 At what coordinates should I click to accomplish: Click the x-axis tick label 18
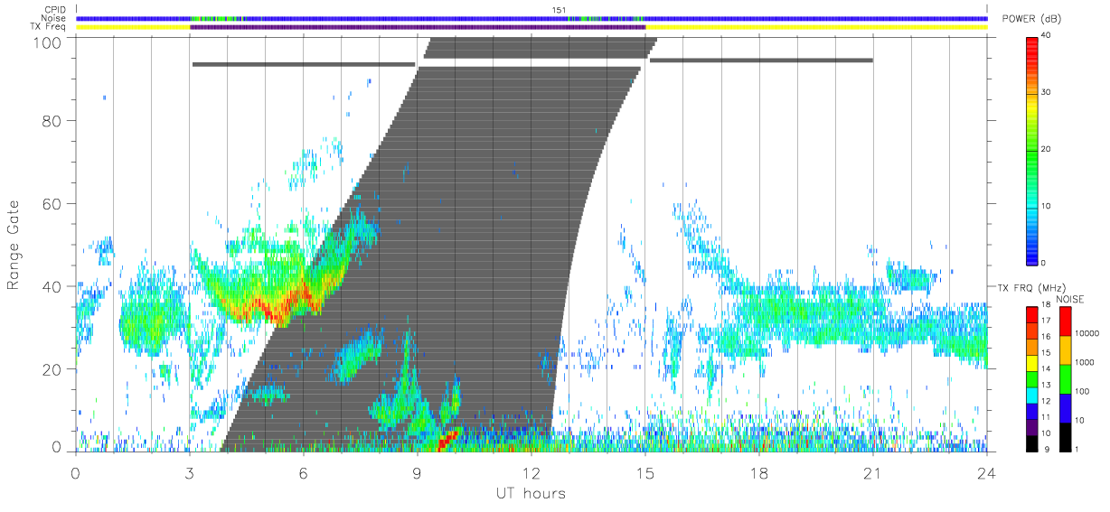point(758,471)
